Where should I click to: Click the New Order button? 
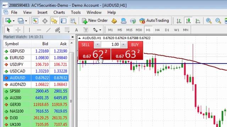point(95,21)
